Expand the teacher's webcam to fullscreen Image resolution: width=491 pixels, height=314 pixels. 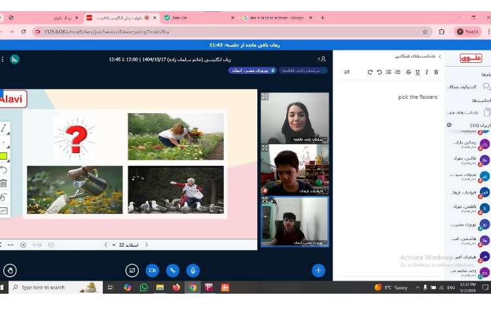pos(265,97)
